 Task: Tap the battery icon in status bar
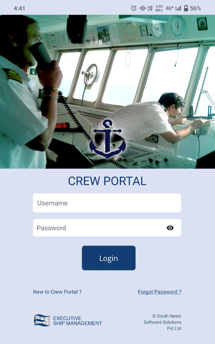186,8
